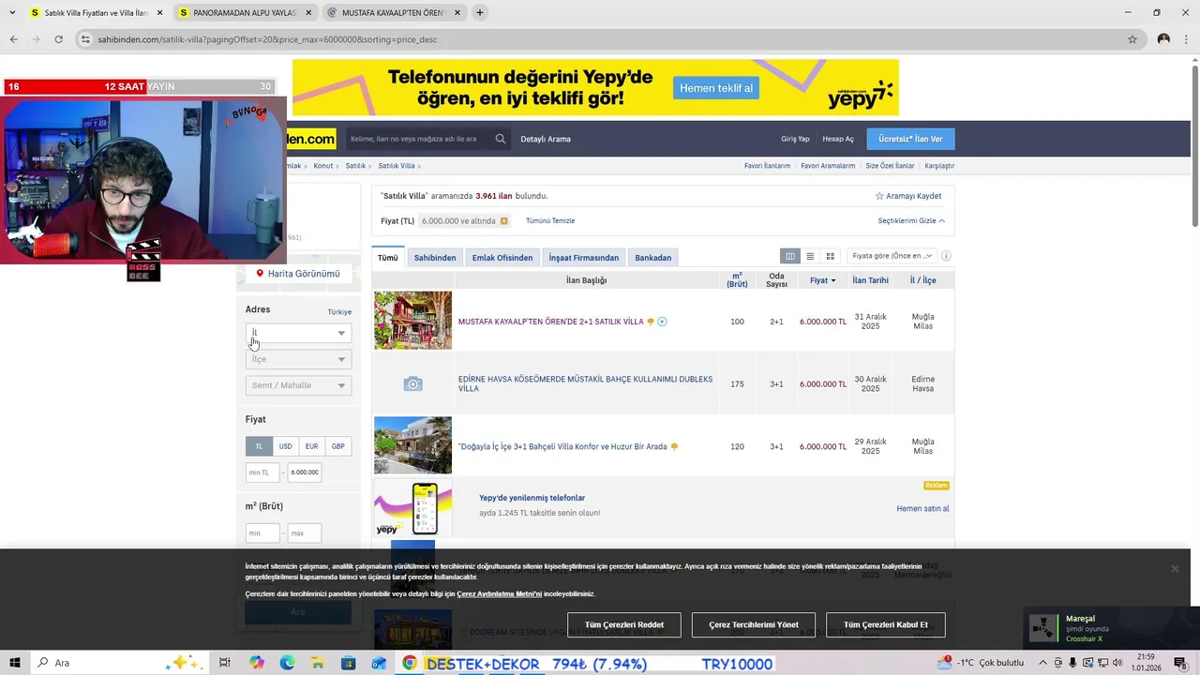Open Task View on the taskbar
The image size is (1200, 675).
pos(224,663)
